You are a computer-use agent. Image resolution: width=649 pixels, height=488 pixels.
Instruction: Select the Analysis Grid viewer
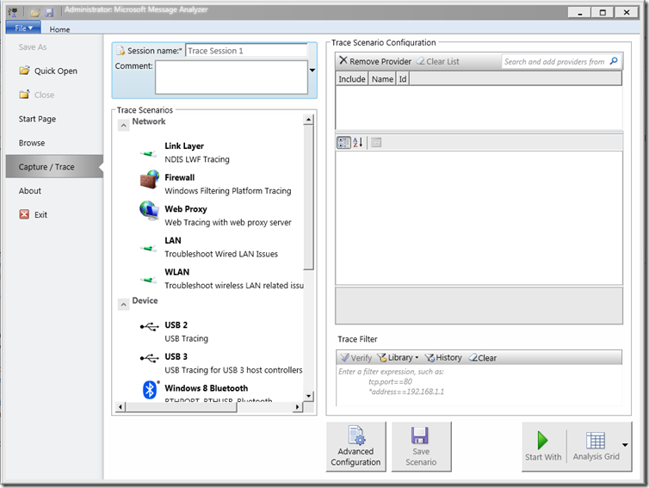[x=596, y=446]
